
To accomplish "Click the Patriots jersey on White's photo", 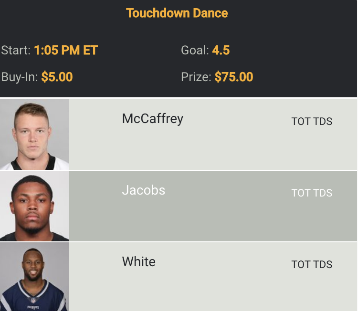I will click(33, 297).
